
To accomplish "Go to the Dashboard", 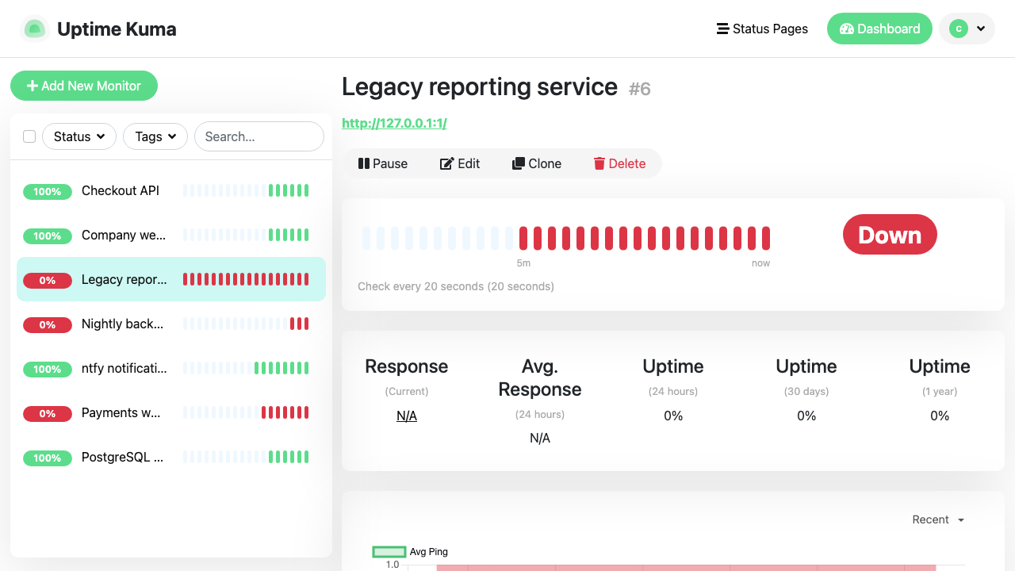I will click(x=879, y=29).
